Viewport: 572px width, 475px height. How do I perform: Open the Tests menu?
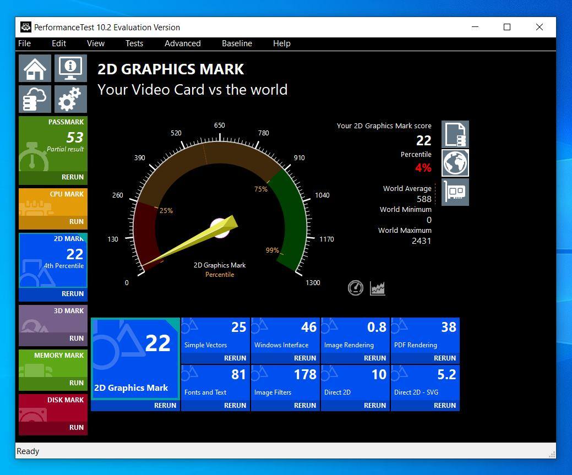pyautogui.click(x=134, y=43)
